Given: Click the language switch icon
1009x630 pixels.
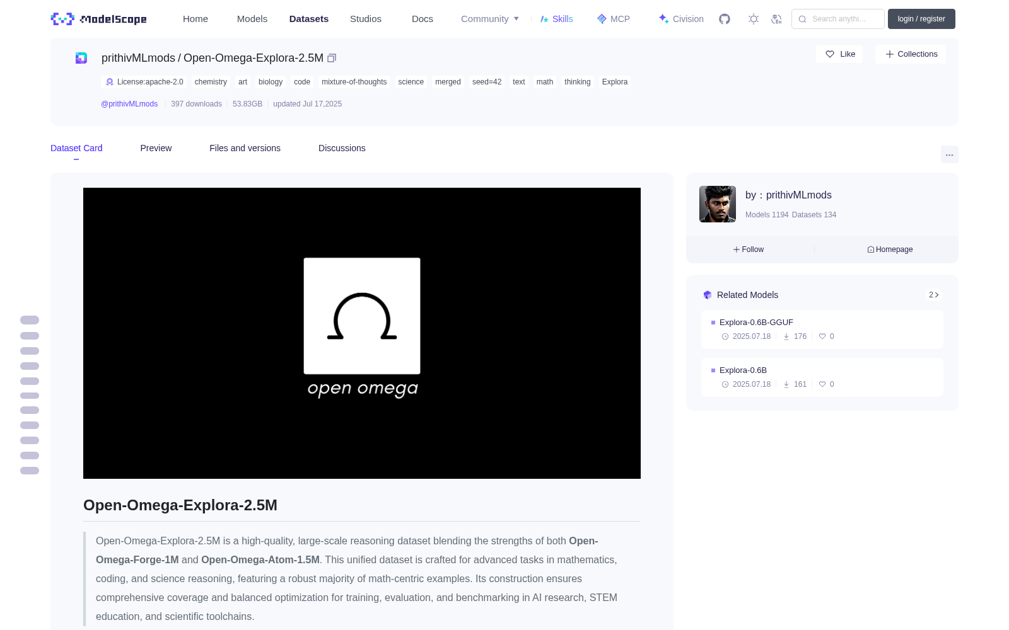Looking at the screenshot, I should pos(776,19).
